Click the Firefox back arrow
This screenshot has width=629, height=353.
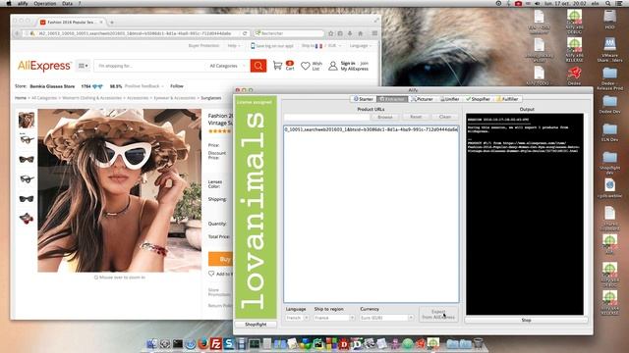pyautogui.click(x=17, y=33)
